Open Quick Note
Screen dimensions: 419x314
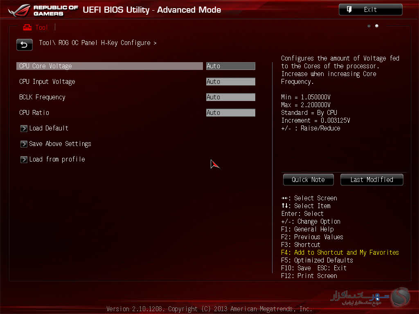308,179
